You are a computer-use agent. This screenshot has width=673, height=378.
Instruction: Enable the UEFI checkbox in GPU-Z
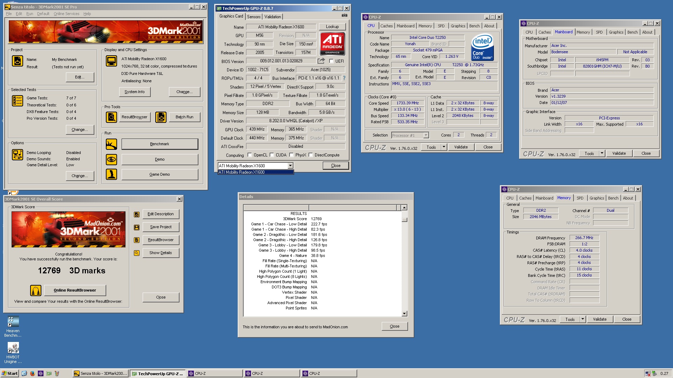tap(331, 61)
